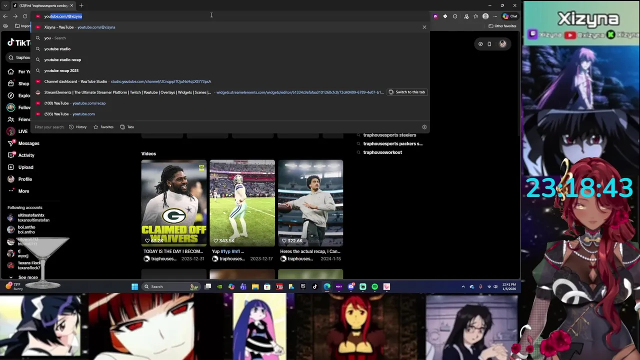Open a new browser tab
This screenshot has height=360, width=640.
(x=81, y=5)
